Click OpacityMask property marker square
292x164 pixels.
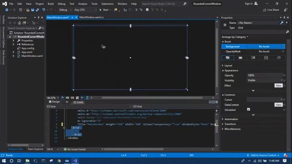click(x=283, y=51)
